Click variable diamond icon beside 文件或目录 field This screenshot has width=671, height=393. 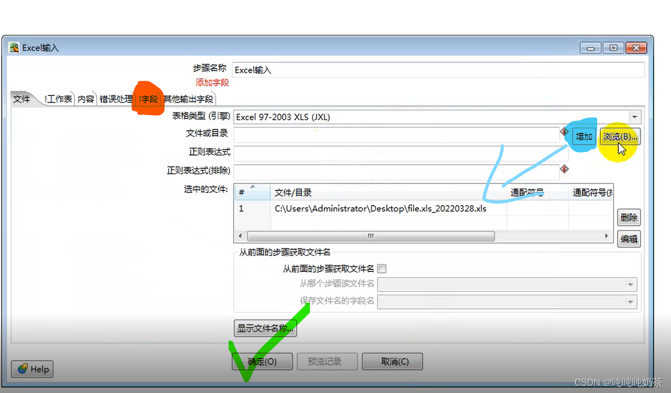tap(564, 131)
